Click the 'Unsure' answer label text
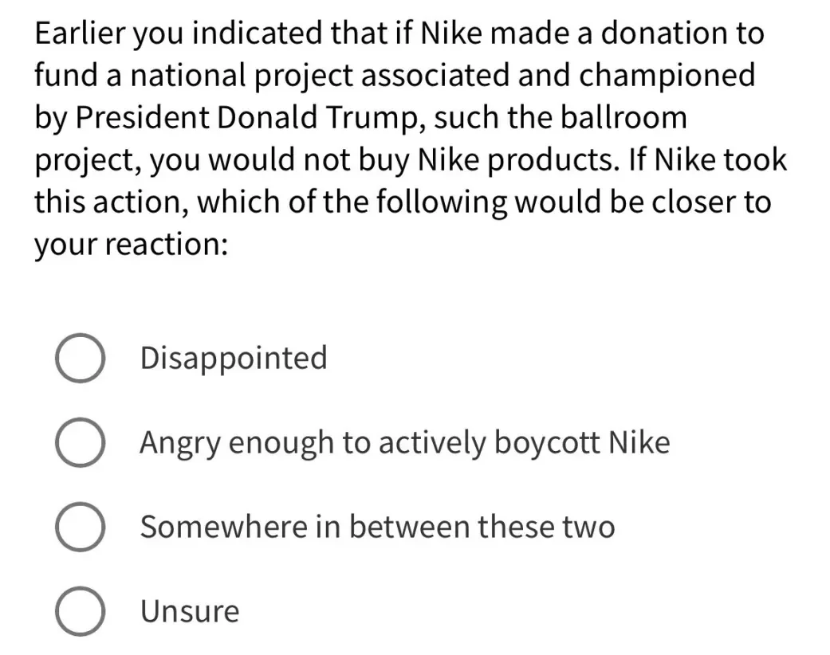The width and height of the screenshot is (830, 655). tap(190, 612)
